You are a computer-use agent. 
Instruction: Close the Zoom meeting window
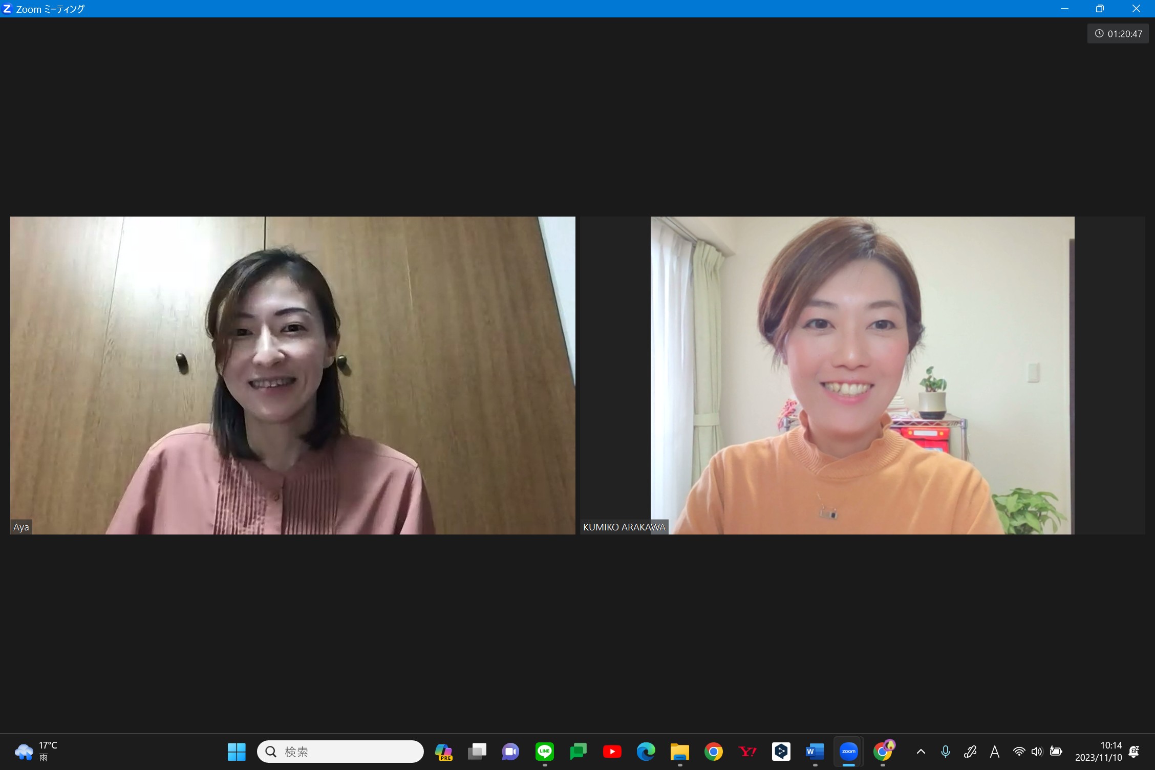(x=1136, y=9)
